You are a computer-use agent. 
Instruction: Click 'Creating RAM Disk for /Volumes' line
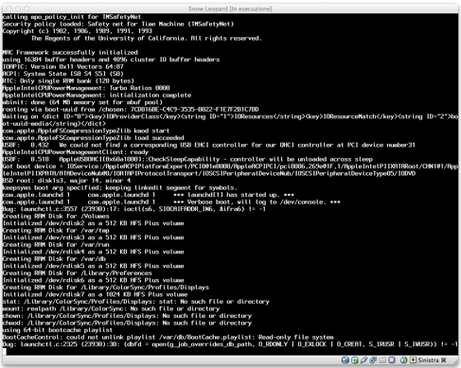pos(56,217)
